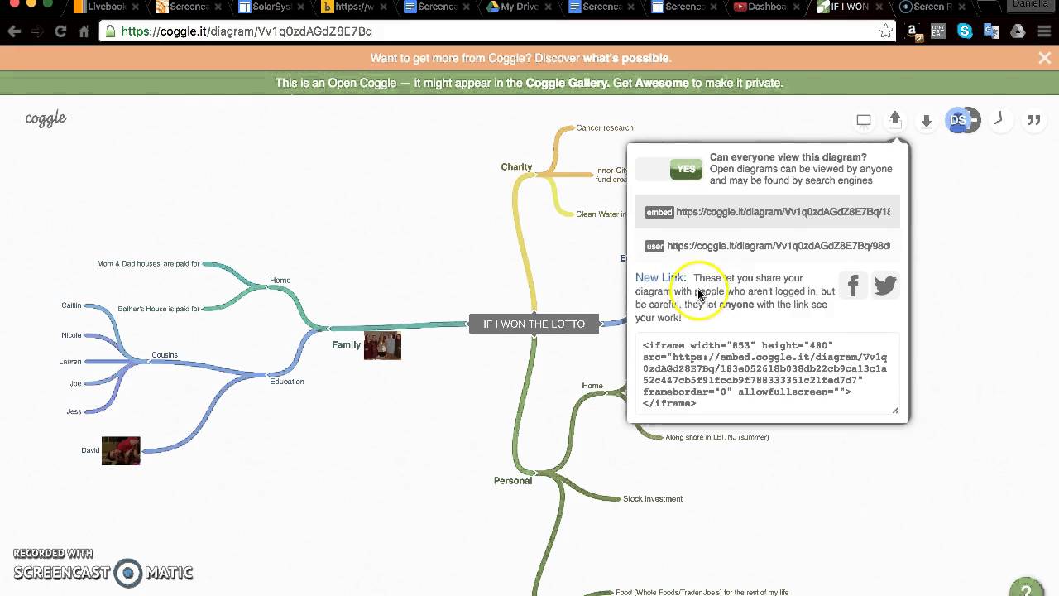This screenshot has height=596, width=1059.
Task: Select the IF I WON THE LOTTO node
Action: click(534, 324)
